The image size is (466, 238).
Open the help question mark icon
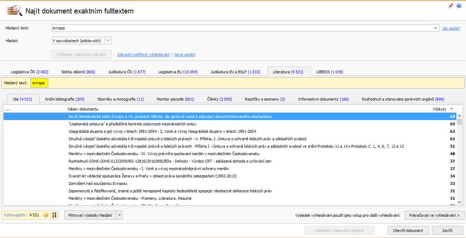[459, 6]
